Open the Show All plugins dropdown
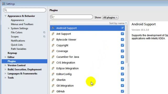This screenshot has height=94, width=168. coord(110,17)
